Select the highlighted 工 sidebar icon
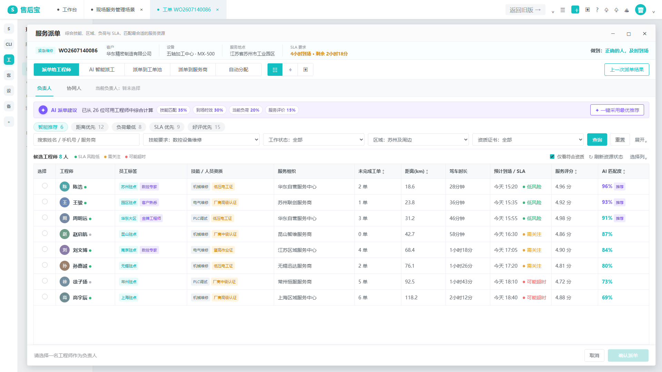The image size is (662, 372). (x=9, y=60)
